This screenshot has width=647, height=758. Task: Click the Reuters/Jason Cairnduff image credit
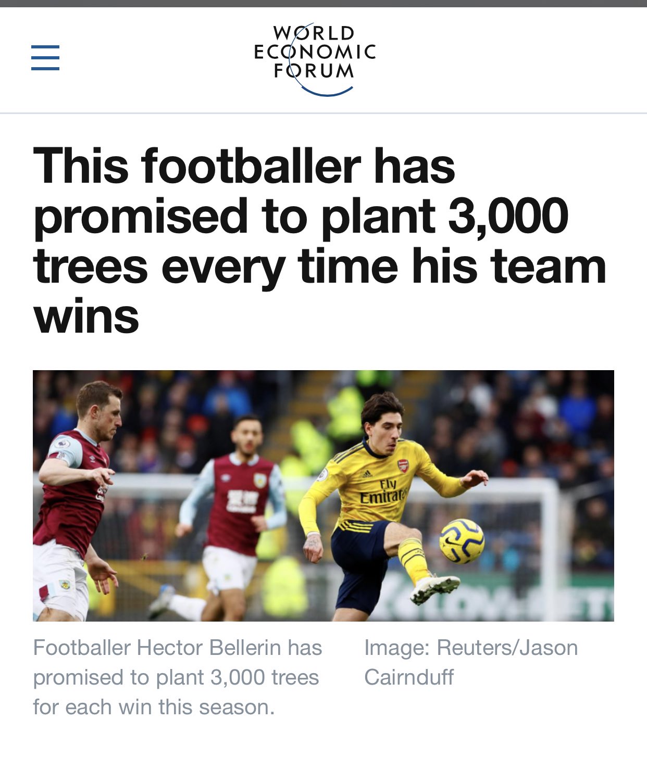471,662
